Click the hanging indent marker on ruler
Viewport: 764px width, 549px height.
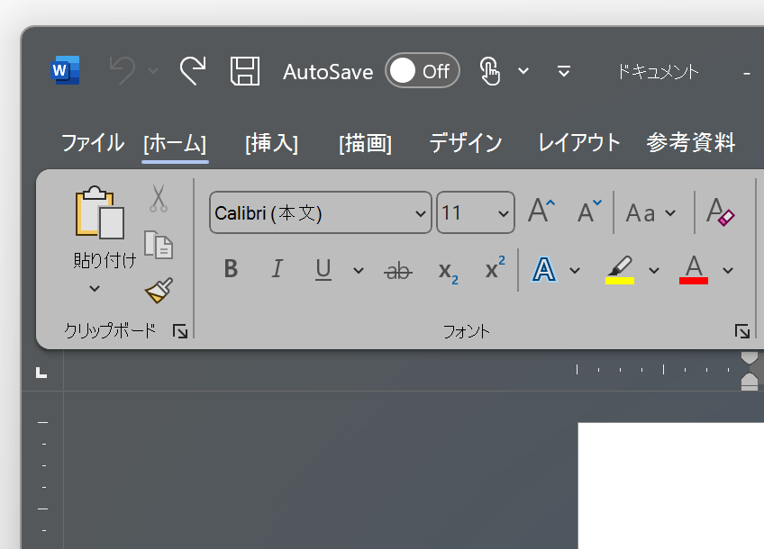pos(750,380)
